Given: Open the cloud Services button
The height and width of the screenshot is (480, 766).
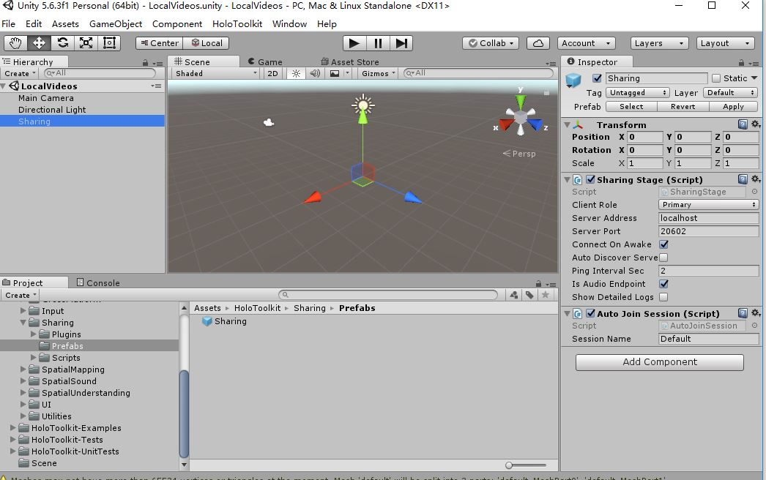Looking at the screenshot, I should 538,43.
